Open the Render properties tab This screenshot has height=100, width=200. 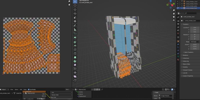click(x=178, y=21)
